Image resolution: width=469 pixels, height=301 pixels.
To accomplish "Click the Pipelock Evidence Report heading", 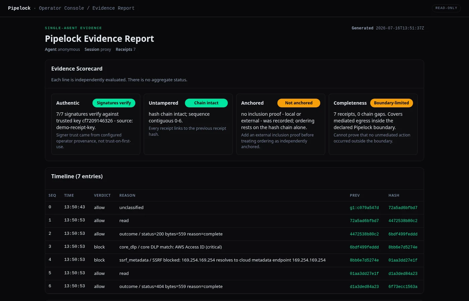I will (99, 39).
